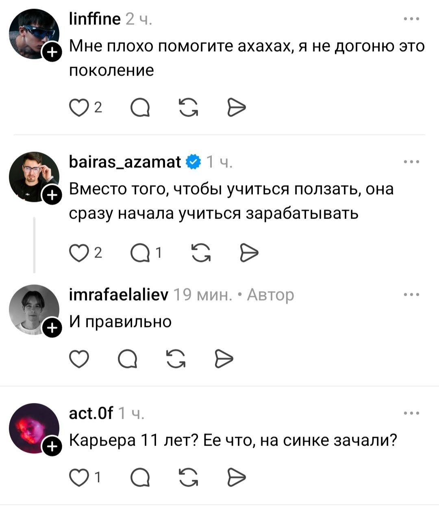Like the linffine comment

(x=79, y=107)
